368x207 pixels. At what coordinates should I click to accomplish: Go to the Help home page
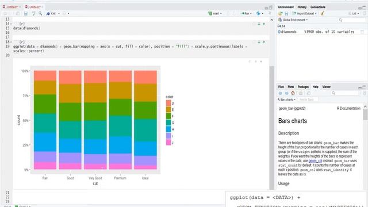click(293, 93)
